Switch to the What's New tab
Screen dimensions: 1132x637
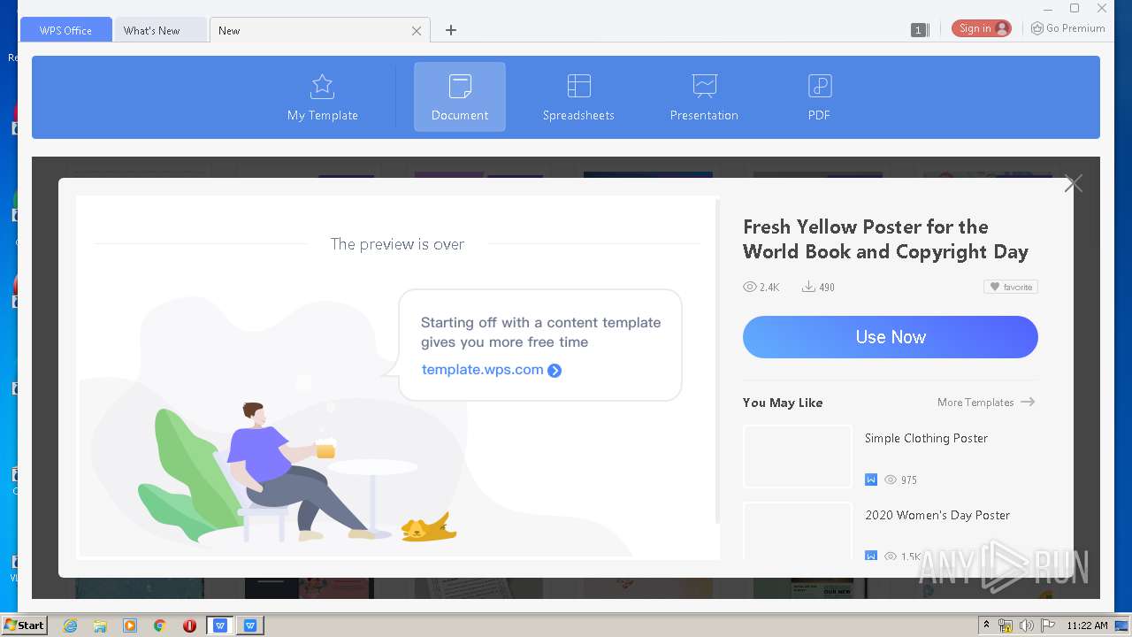click(159, 30)
